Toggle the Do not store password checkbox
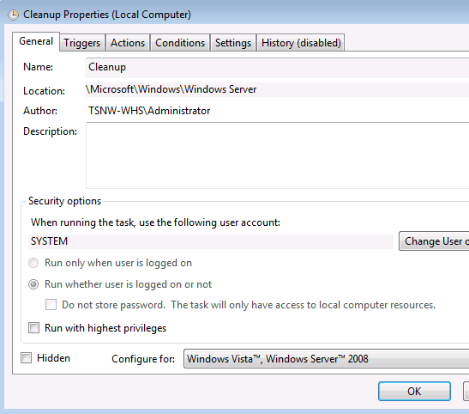This screenshot has height=414, width=469. click(51, 305)
